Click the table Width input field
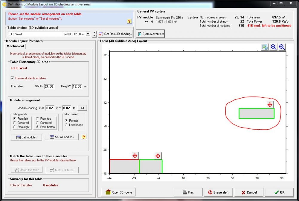Image resolution: width=299 pixels, height=201 pixels. coord(49,86)
